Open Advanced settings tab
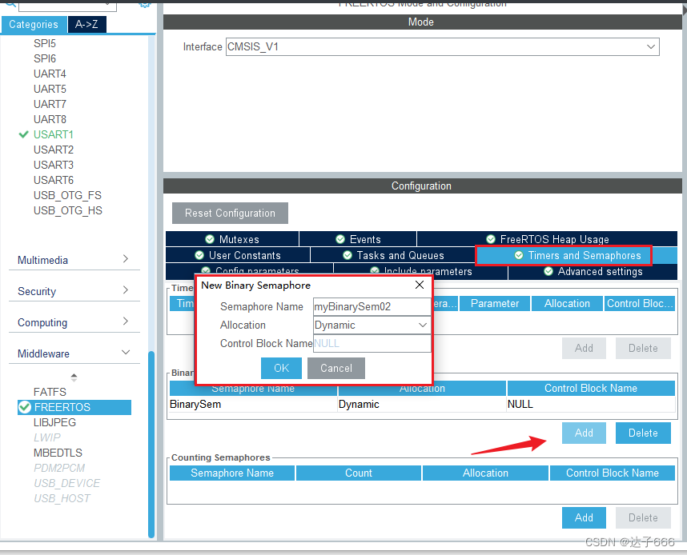The image size is (687, 555). 593,271
